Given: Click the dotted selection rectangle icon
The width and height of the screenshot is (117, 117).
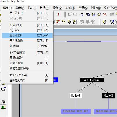Looking at the screenshot, I should click(x=112, y=15).
